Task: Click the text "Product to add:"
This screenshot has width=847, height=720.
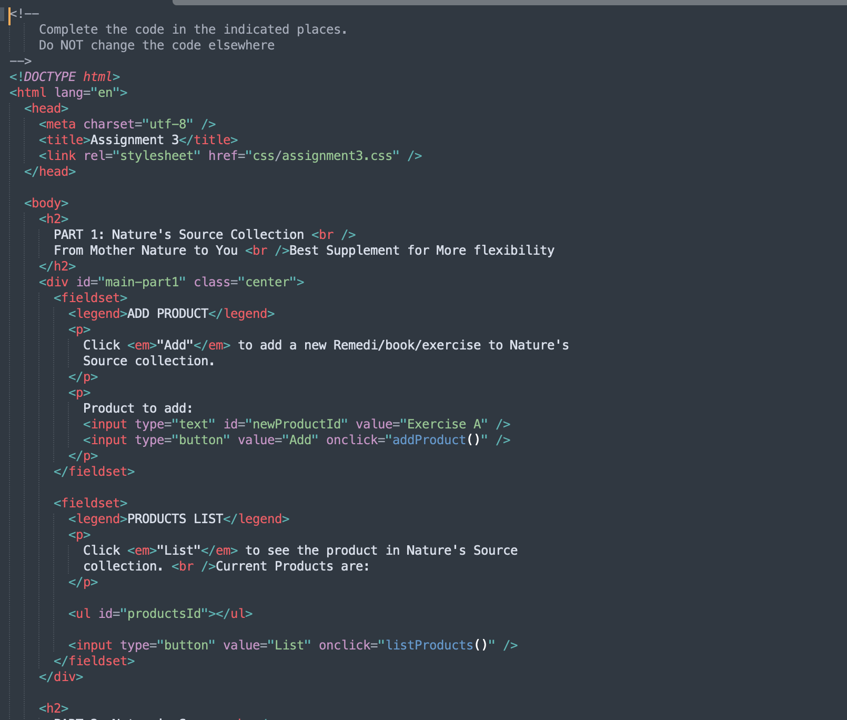Action: click(x=138, y=408)
